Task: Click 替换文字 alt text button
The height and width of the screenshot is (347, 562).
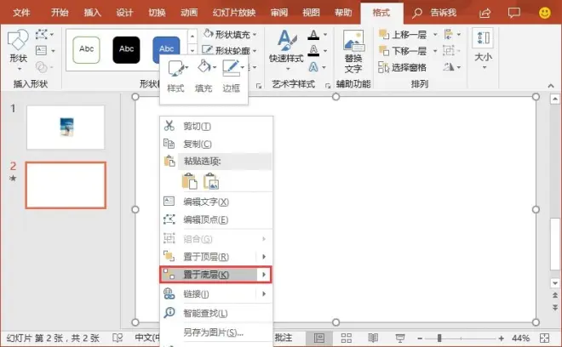Action: [353, 51]
